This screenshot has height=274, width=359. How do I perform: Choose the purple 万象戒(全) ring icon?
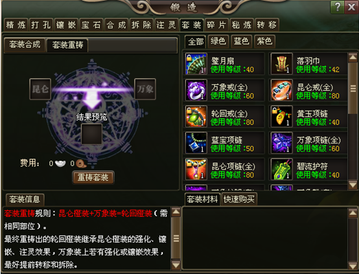[196, 90]
